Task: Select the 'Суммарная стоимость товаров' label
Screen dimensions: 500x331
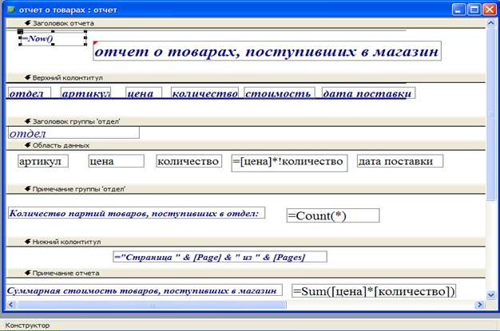Action: click(144, 290)
